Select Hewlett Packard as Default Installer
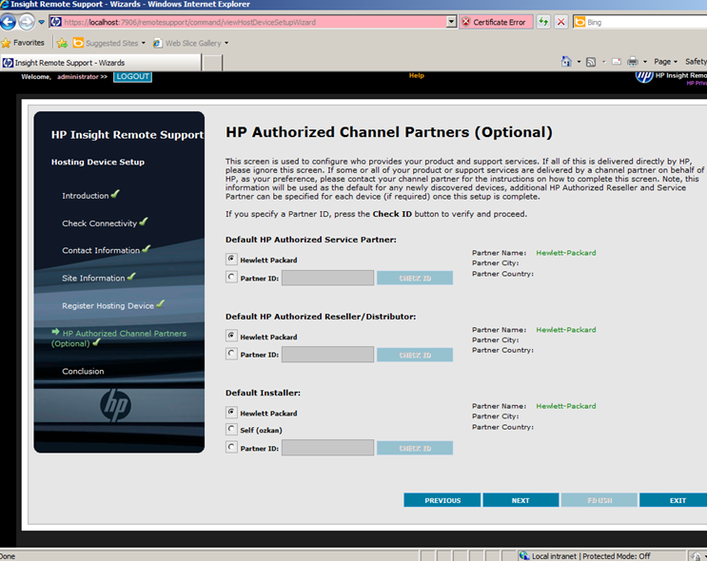 tap(231, 413)
